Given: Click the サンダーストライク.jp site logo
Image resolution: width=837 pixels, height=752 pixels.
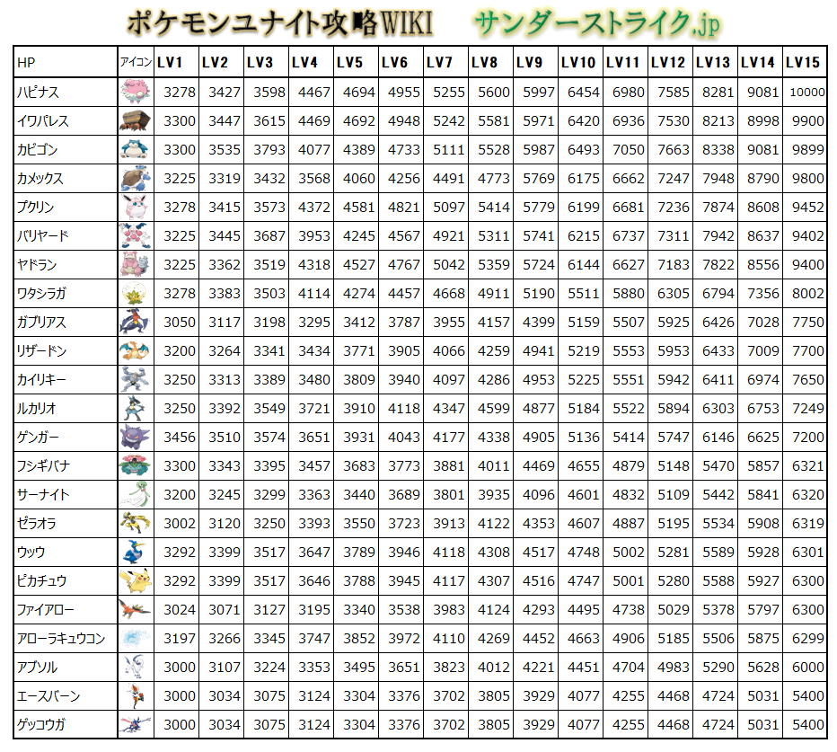Looking at the screenshot, I should point(587,24).
